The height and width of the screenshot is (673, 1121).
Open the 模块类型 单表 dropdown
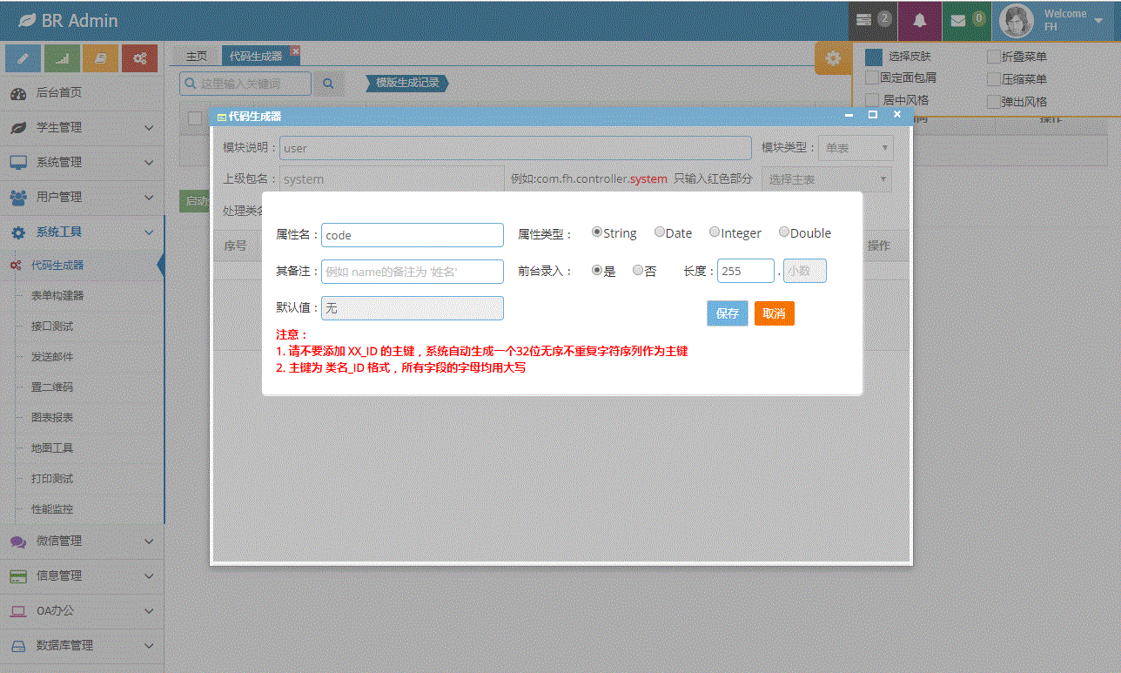(856, 148)
